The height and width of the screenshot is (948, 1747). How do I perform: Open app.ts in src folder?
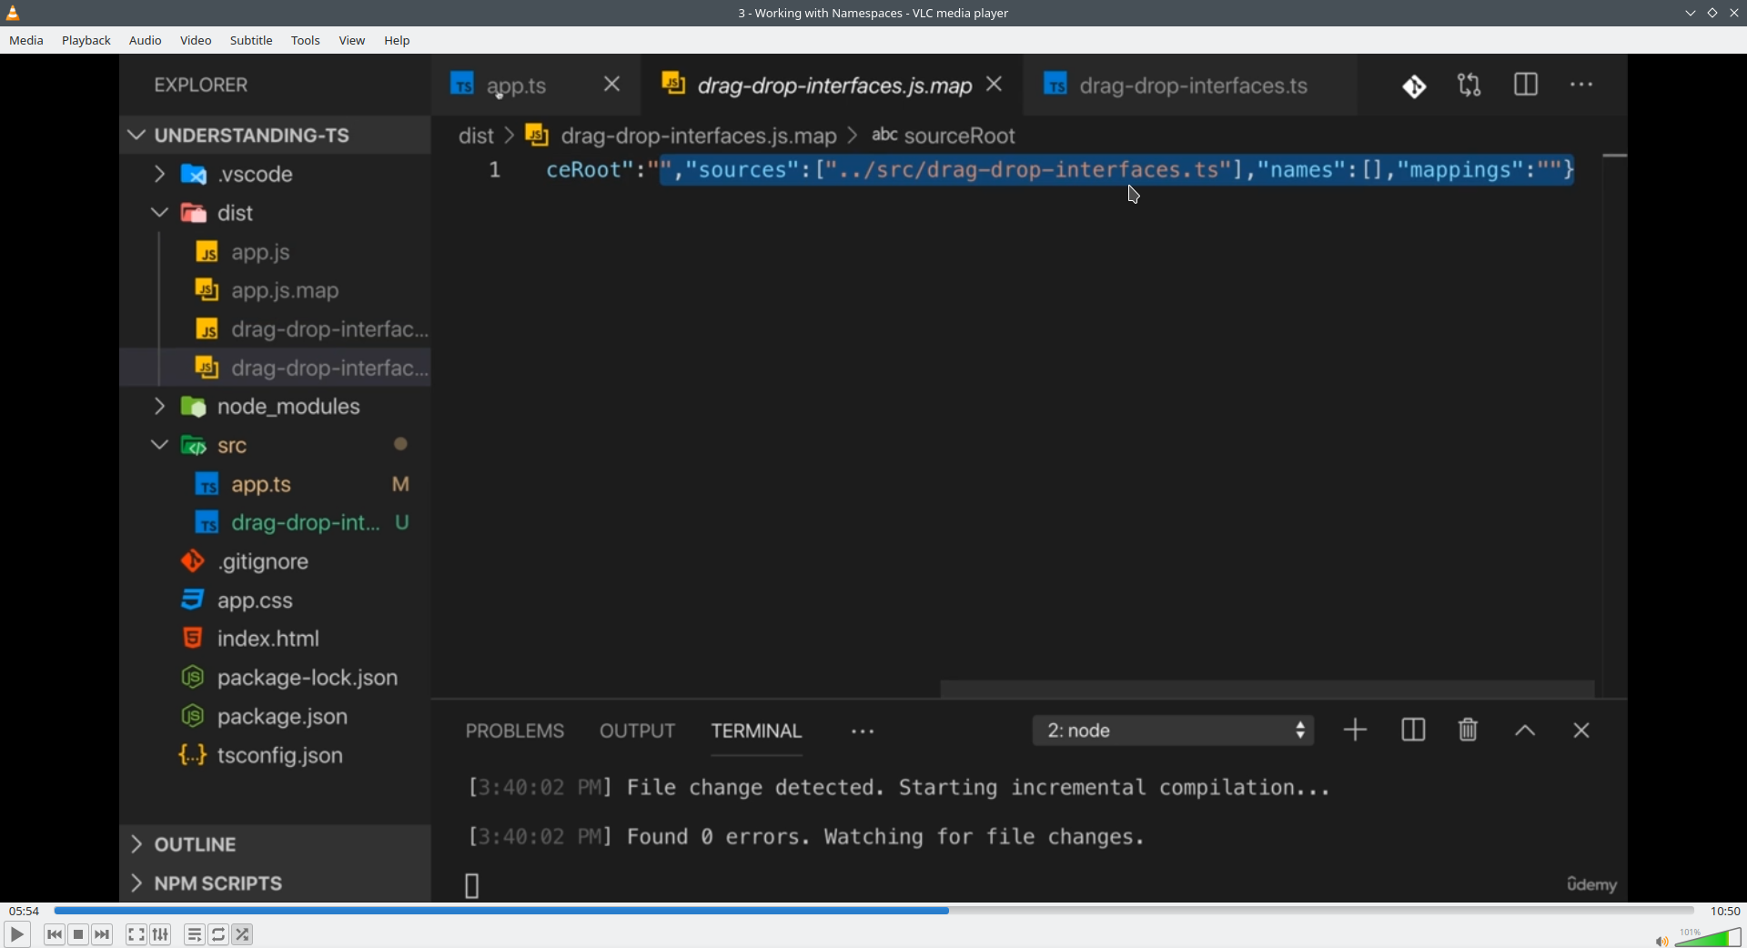pyautogui.click(x=275, y=485)
